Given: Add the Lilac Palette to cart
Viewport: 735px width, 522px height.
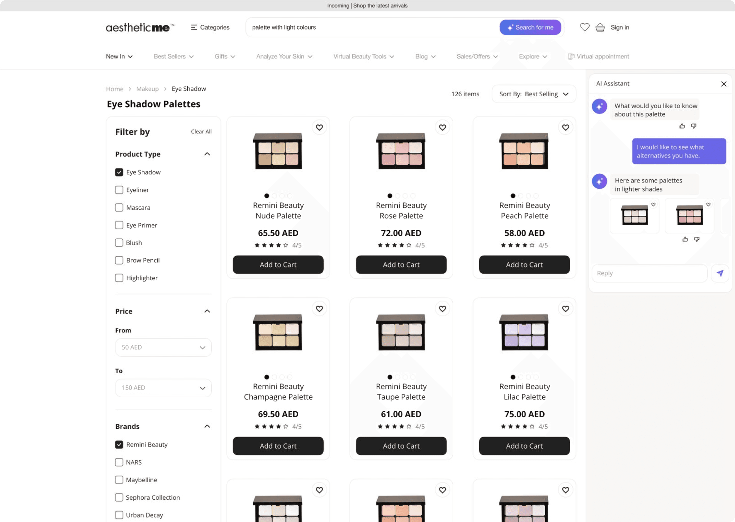Looking at the screenshot, I should (x=524, y=446).
